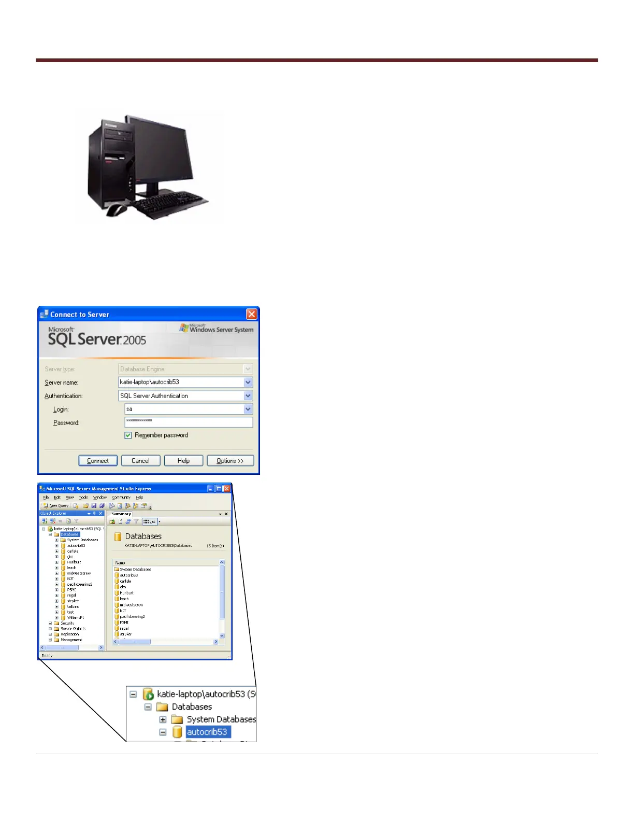The width and height of the screenshot is (634, 821).
Task: Open the Server name dropdown arrow
Action: pyautogui.click(x=248, y=382)
